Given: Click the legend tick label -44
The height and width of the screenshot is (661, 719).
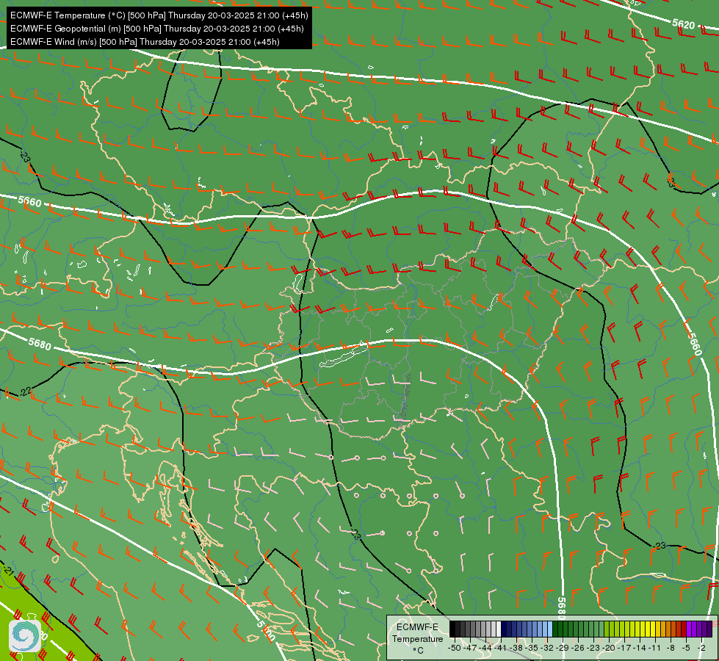Looking at the screenshot, I should coord(485,649).
